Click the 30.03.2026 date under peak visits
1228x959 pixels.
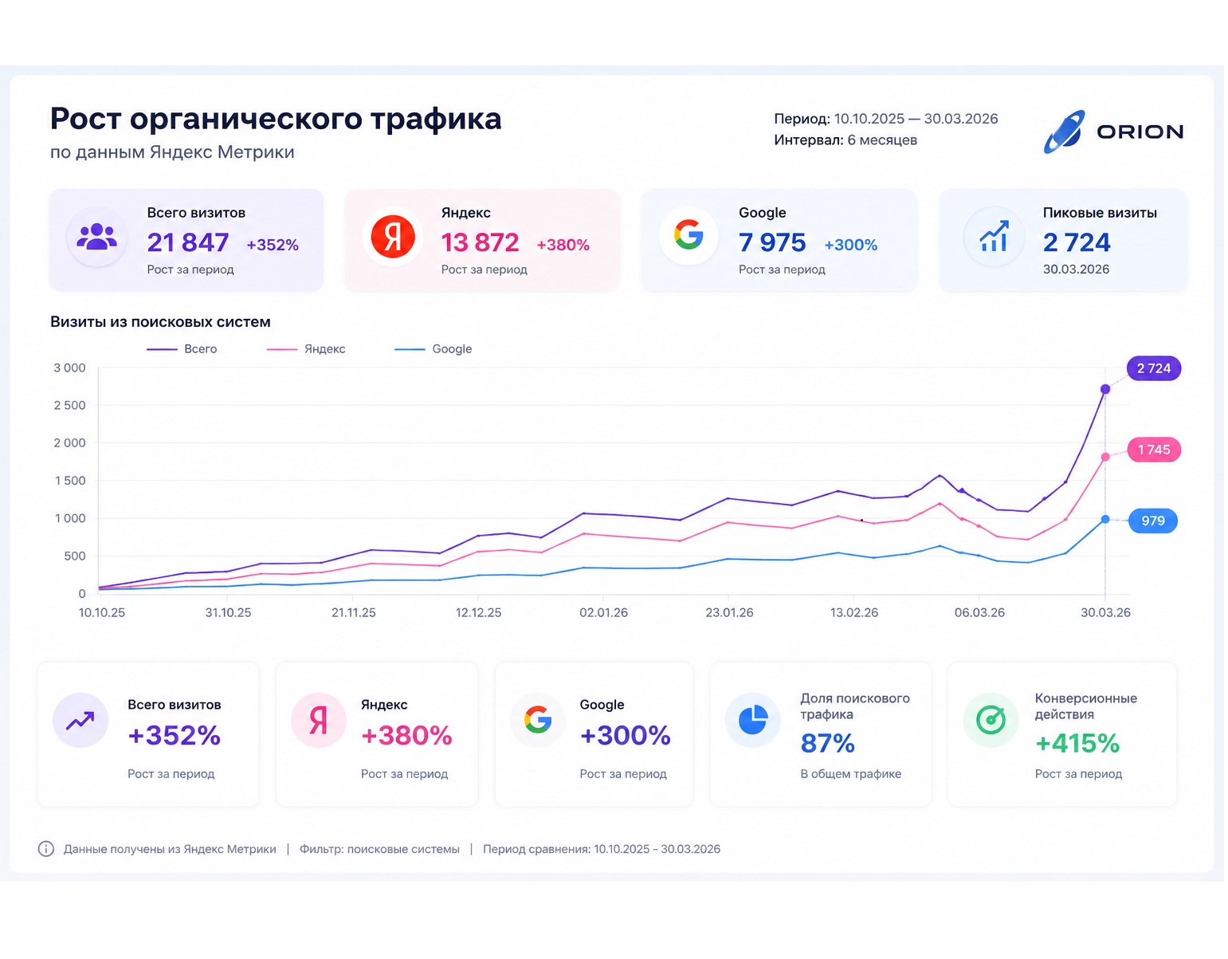click(1076, 269)
